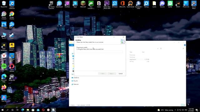The image size is (200, 112).
Task: Select Network in File Explorer's navigation pane
Action: [x=76, y=84]
